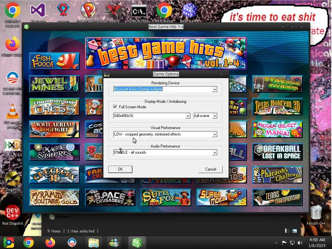Click the Best Game Hits vol. 1-4 banner
The image size is (332, 249).
point(166,53)
